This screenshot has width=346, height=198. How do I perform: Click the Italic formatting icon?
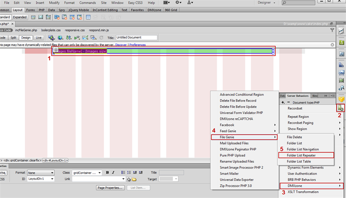point(113,173)
